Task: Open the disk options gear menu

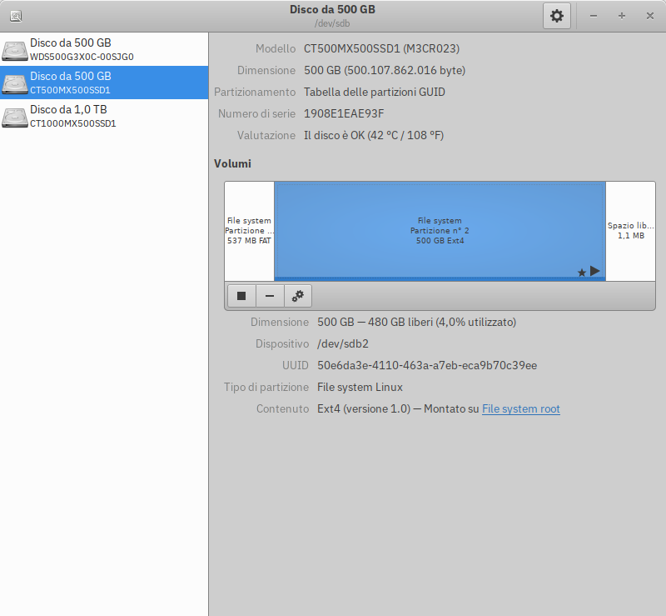Action: click(556, 16)
